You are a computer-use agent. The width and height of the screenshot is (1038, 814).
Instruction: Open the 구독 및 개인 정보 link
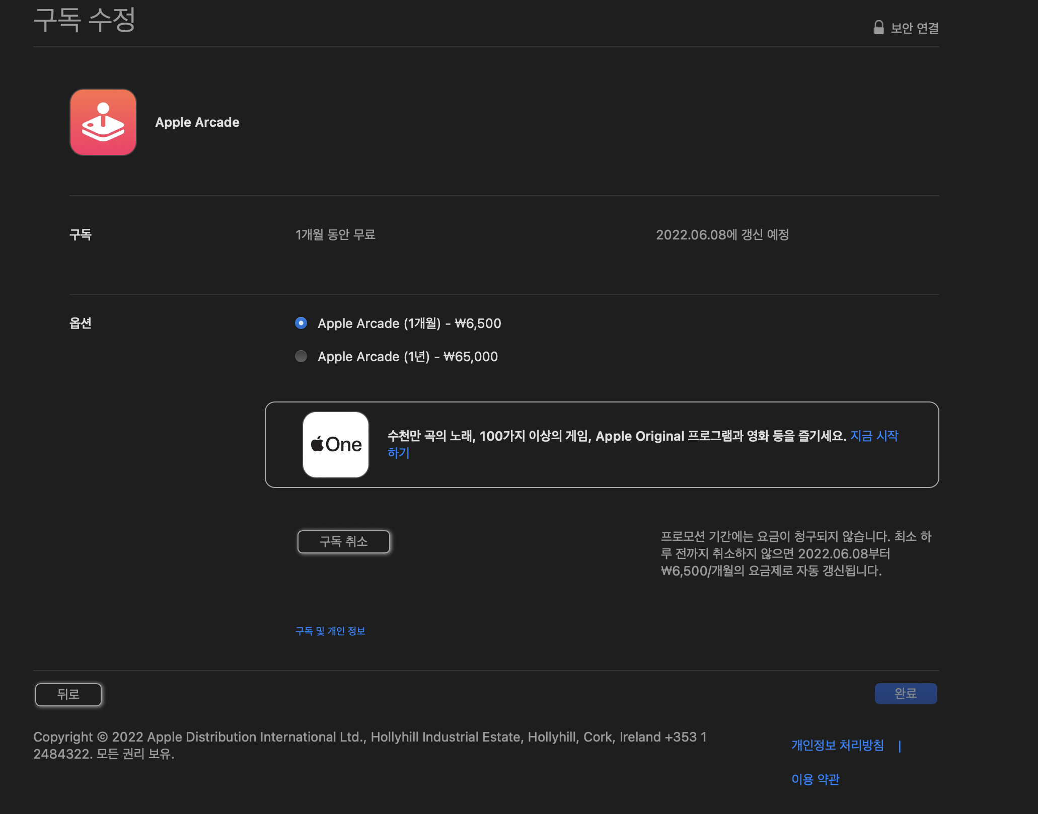(x=330, y=631)
